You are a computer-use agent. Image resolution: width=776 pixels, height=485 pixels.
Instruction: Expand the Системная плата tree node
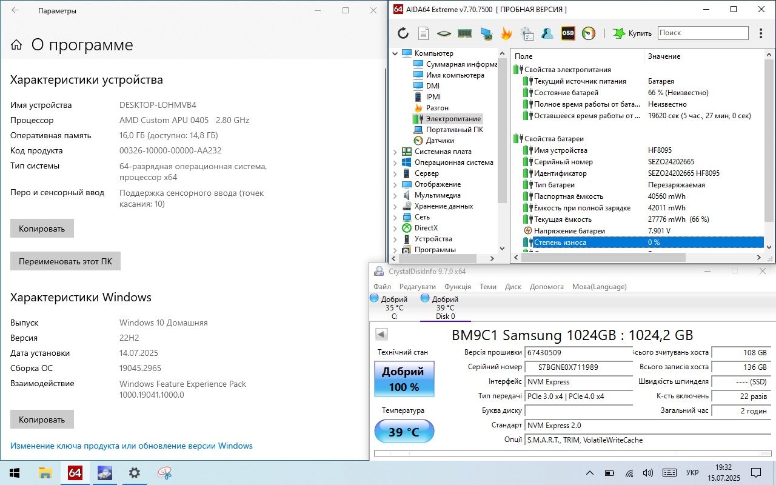pyautogui.click(x=395, y=152)
